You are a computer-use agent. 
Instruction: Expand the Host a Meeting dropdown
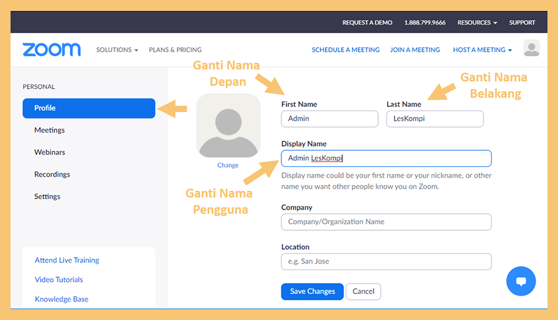482,50
